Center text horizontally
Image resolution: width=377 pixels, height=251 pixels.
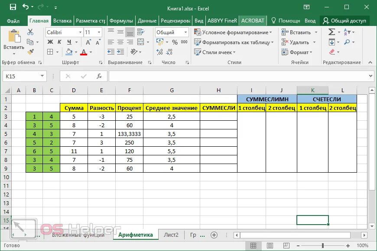[x=120, y=42]
